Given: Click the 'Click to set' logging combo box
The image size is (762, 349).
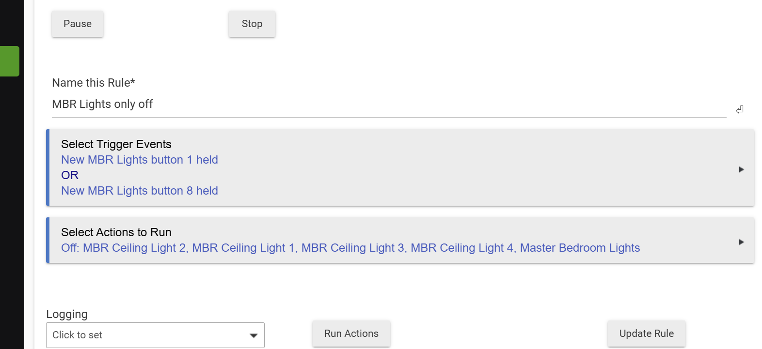Looking at the screenshot, I should tap(155, 335).
